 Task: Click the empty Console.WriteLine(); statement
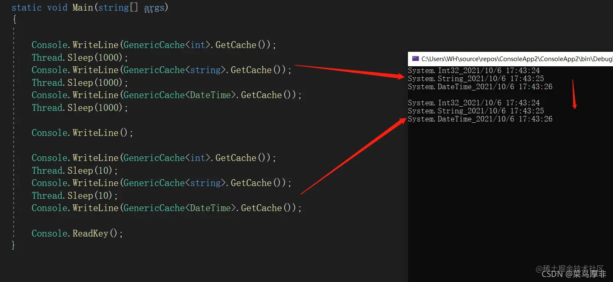coord(83,133)
